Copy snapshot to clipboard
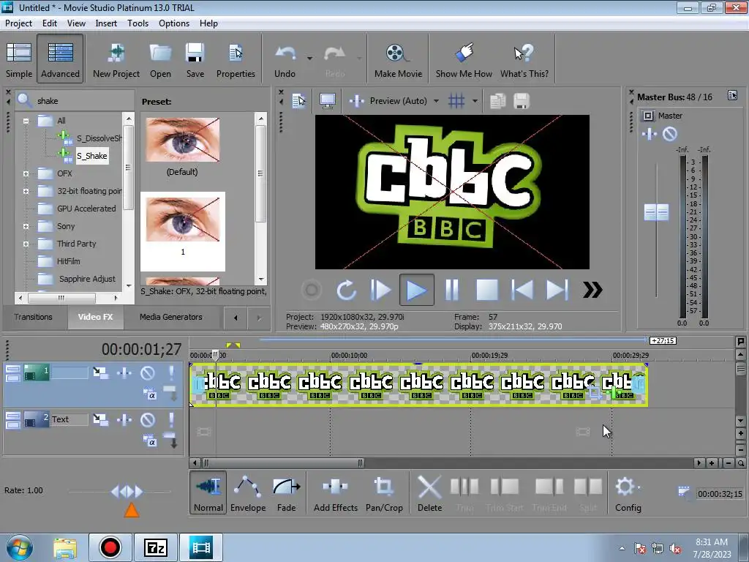The height and width of the screenshot is (562, 749). (x=497, y=101)
